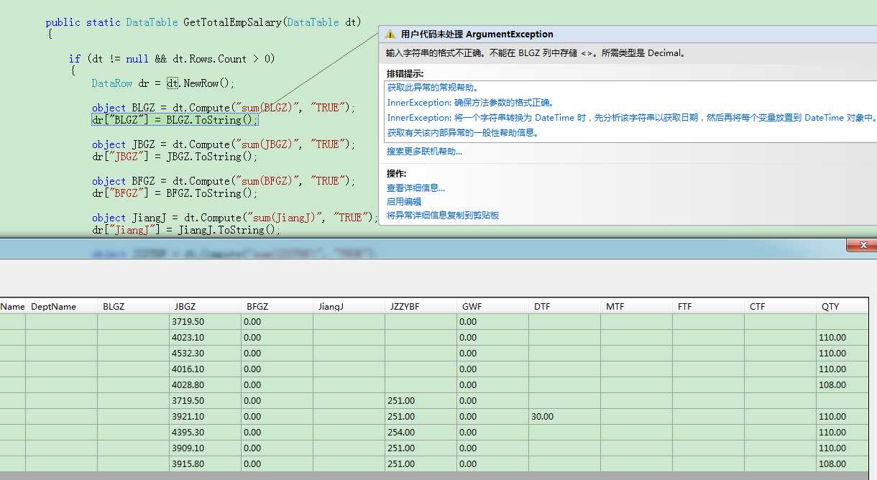
Task: Click the warning icon in exception popup
Action: [x=390, y=34]
